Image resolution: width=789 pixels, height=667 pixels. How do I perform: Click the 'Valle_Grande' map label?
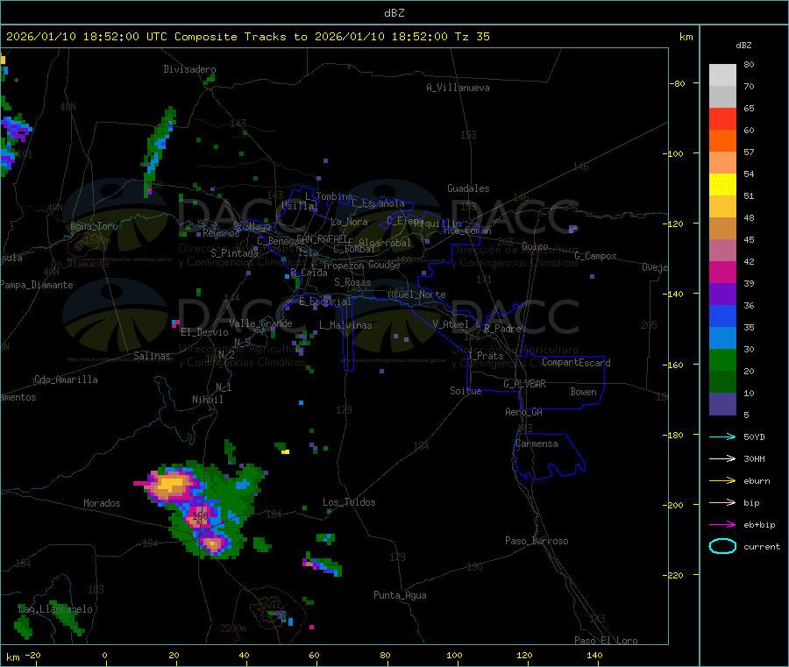coord(260,323)
